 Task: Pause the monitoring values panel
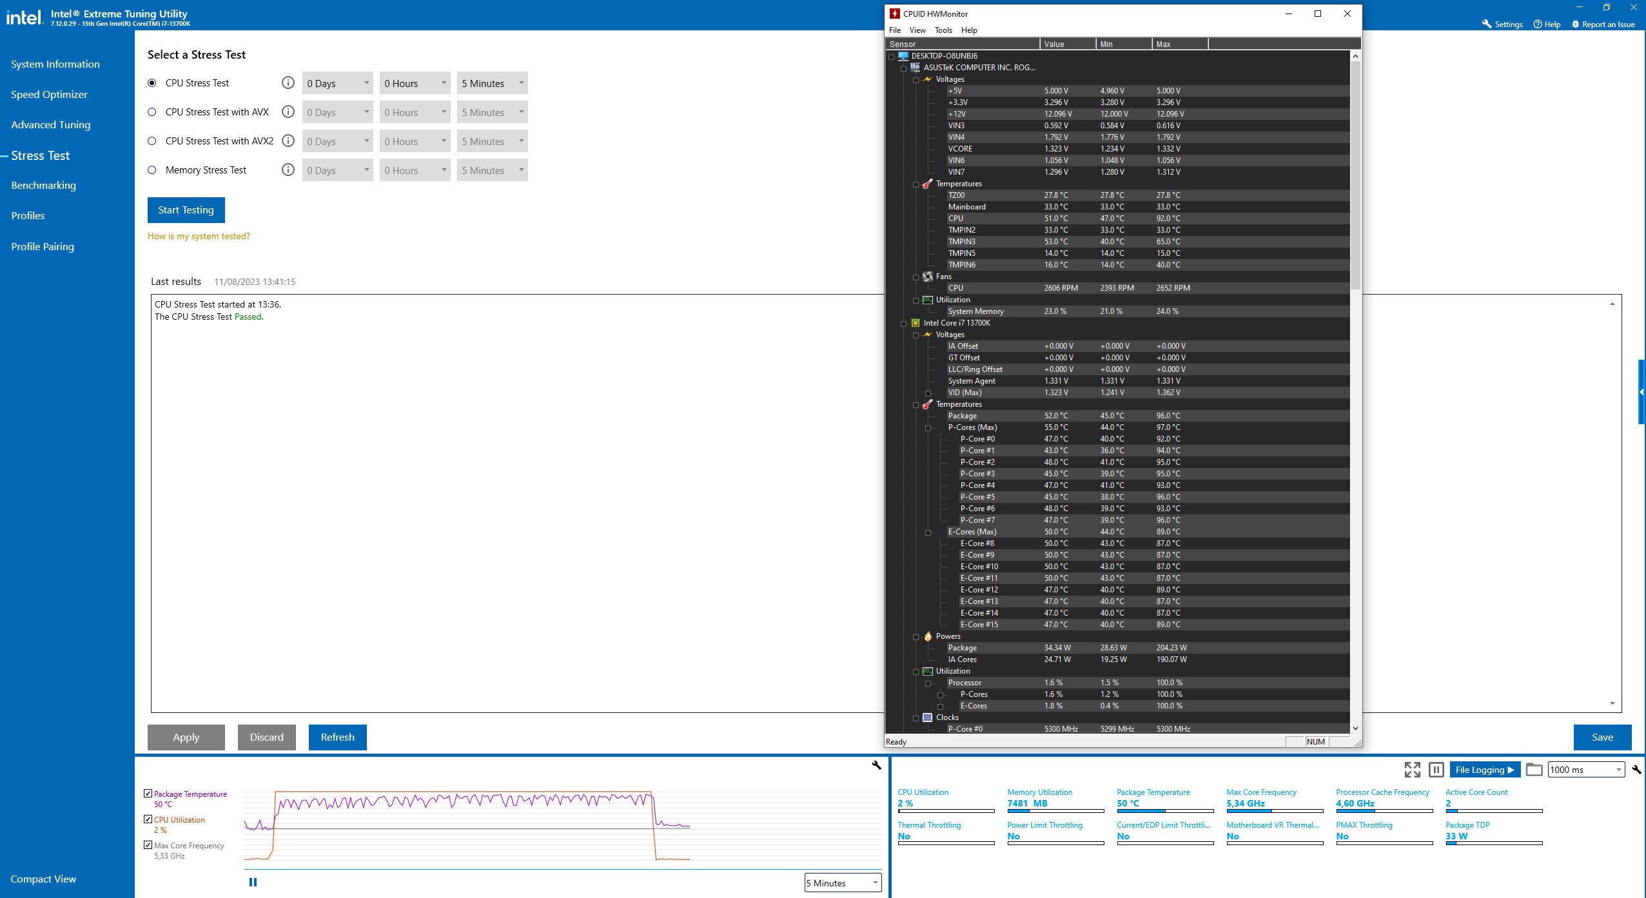coord(1436,770)
